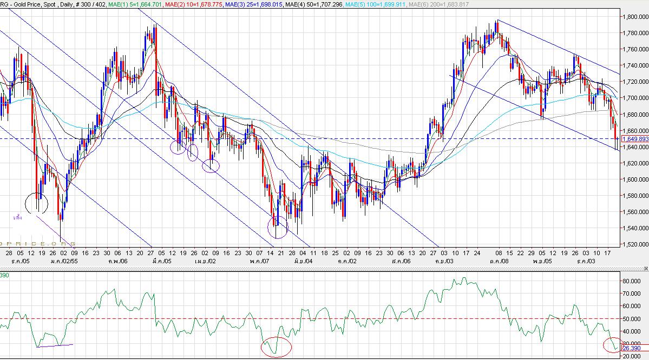The width and height of the screenshot is (649, 360).
Task: Click the '1,560.000' price axis label
Action: tap(635, 212)
